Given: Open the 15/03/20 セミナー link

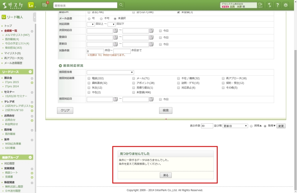Looking at the screenshot, I should pos(16,96).
